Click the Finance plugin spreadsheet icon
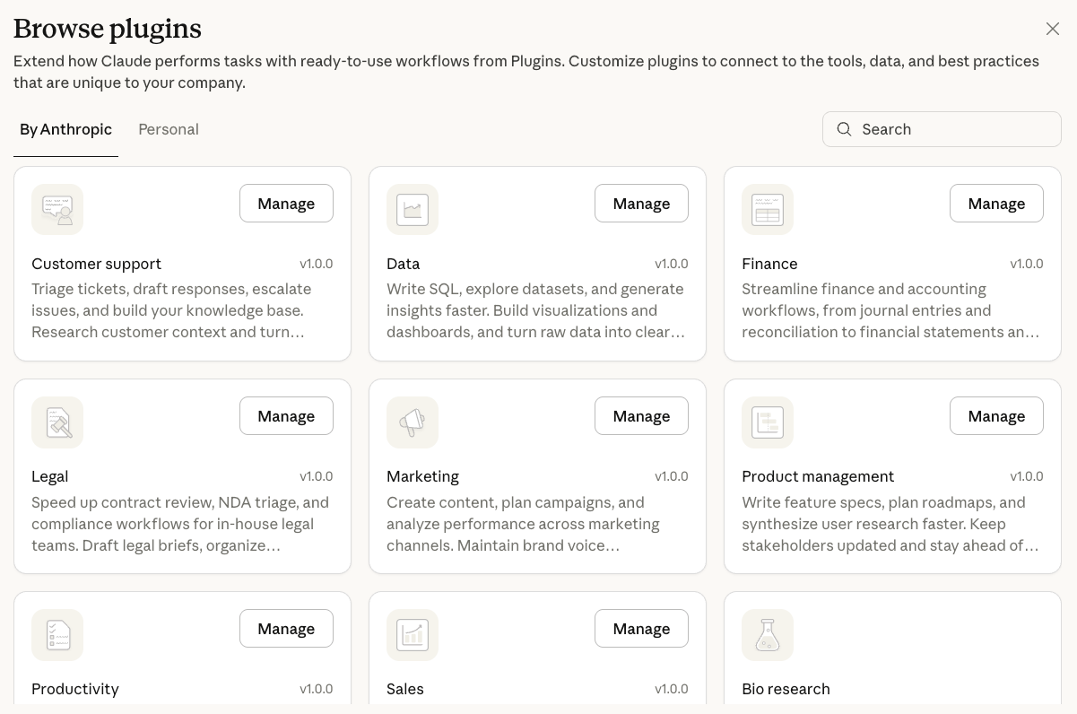This screenshot has height=714, width=1077. (x=768, y=209)
